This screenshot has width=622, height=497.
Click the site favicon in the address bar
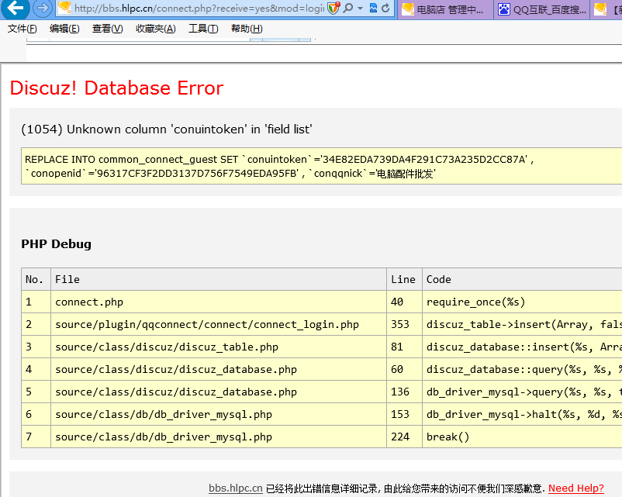pos(64,8)
